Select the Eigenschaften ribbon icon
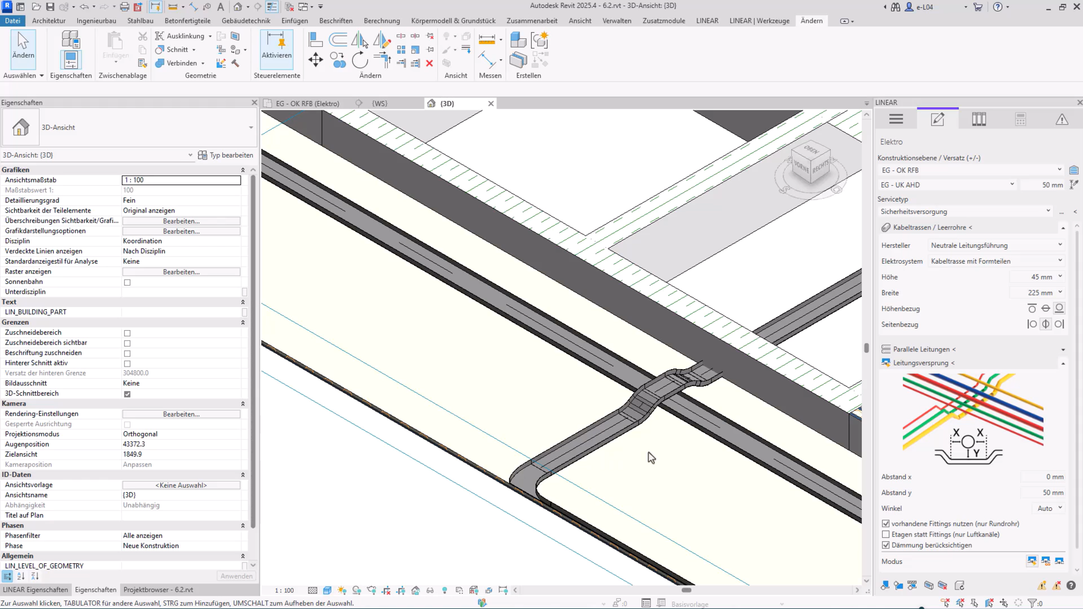The width and height of the screenshot is (1083, 609). [x=71, y=60]
